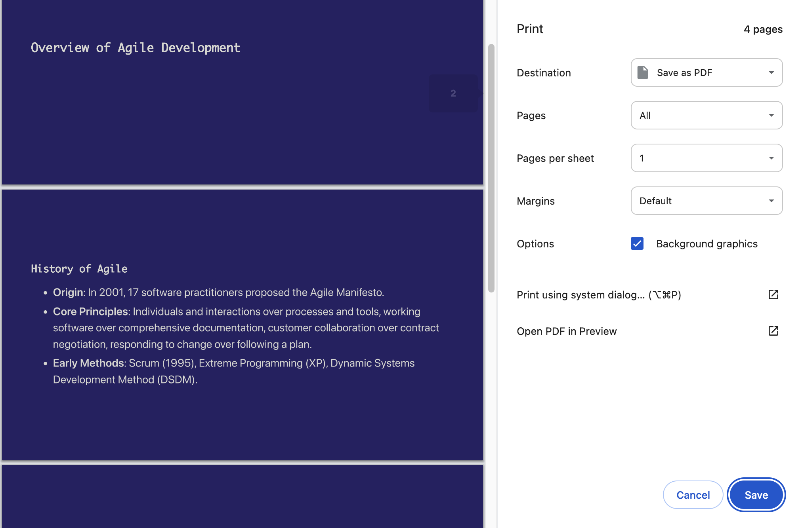Image resolution: width=802 pixels, height=528 pixels.
Task: Click the 'Early Methods' bullet text
Action: (x=234, y=371)
